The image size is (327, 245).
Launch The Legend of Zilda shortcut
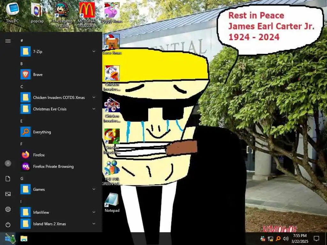coord(62,15)
